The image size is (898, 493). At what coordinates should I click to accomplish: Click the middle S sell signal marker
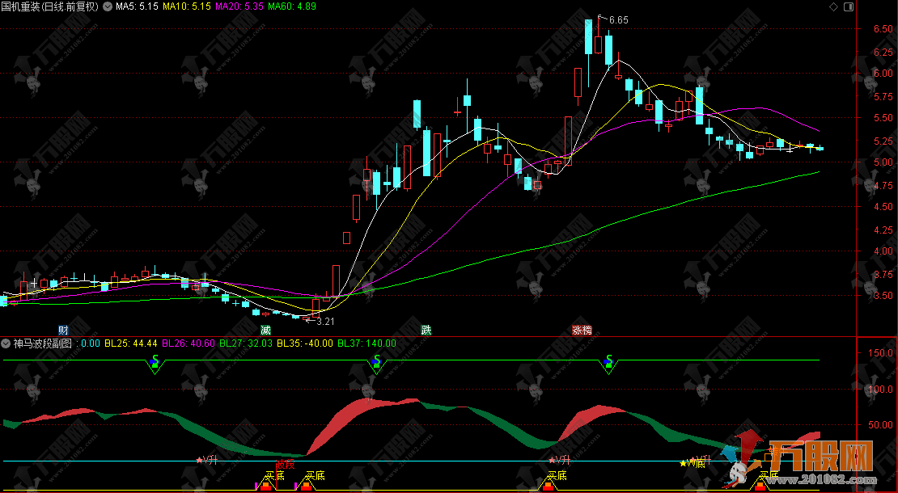pyautogui.click(x=375, y=360)
